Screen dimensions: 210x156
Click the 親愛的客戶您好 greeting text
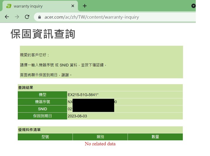(34, 55)
